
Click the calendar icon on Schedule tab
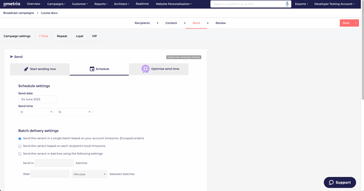pos(92,69)
